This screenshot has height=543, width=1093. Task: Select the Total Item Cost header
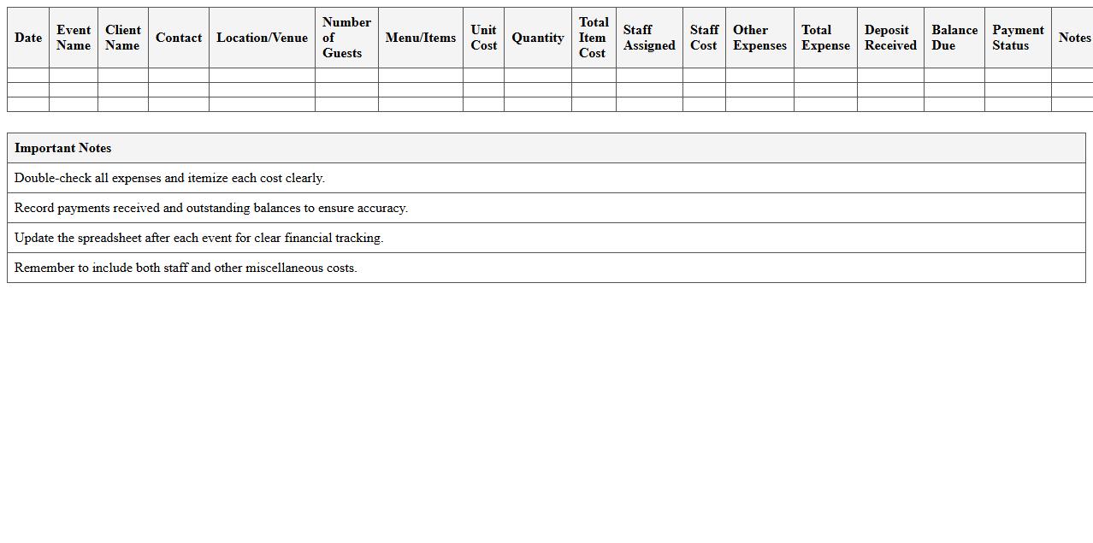(593, 38)
